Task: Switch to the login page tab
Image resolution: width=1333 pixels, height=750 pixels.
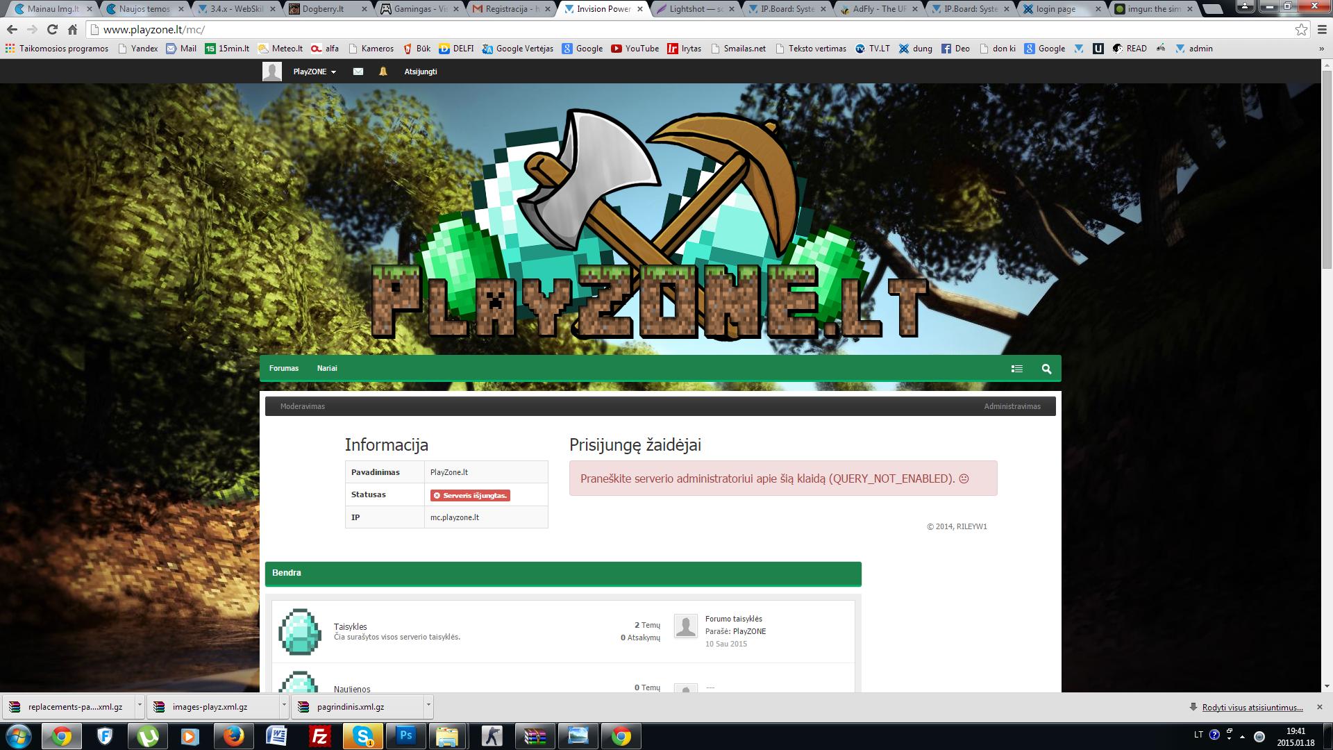Action: [1057, 9]
